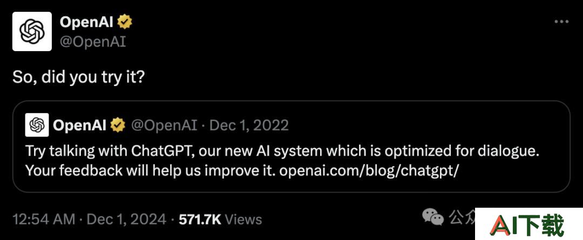Image resolution: width=583 pixels, height=240 pixels.
Task: Click the Dec 1, 2024 post date
Action: (126, 219)
